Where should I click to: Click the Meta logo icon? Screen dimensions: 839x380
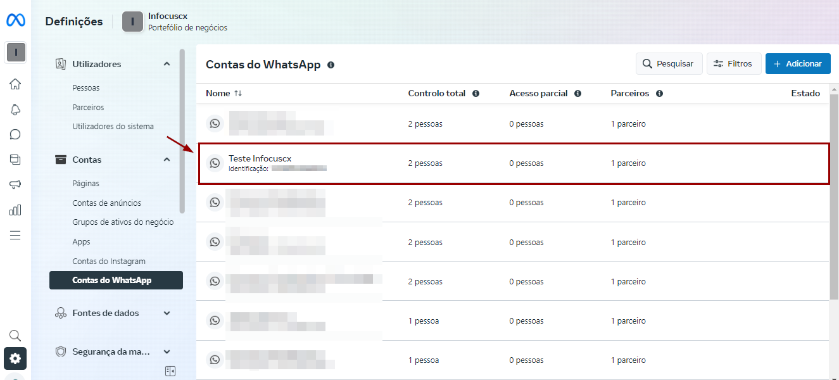tap(16, 21)
